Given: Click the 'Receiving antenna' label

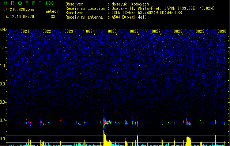Looking at the screenshot, I should pyautogui.click(x=84, y=17).
